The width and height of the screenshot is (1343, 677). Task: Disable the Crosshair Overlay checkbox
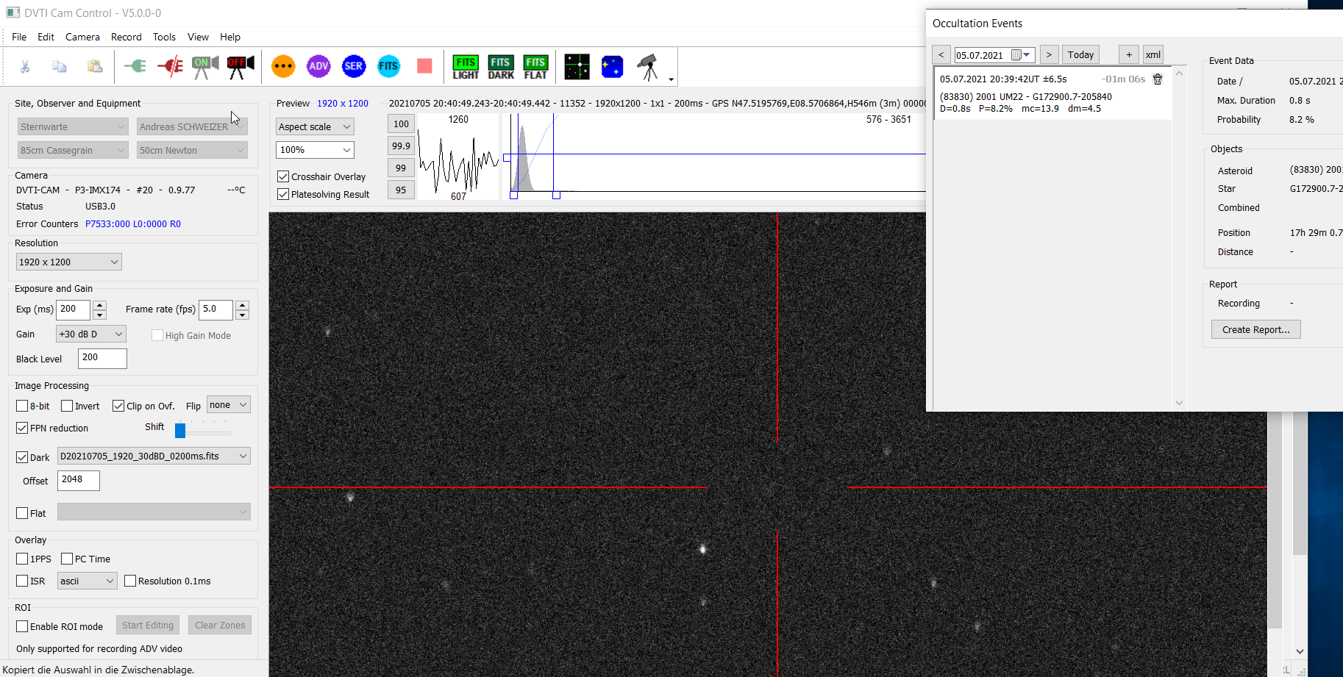pyautogui.click(x=283, y=176)
